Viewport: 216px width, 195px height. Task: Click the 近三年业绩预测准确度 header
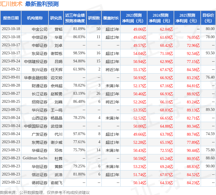pos(75,18)
